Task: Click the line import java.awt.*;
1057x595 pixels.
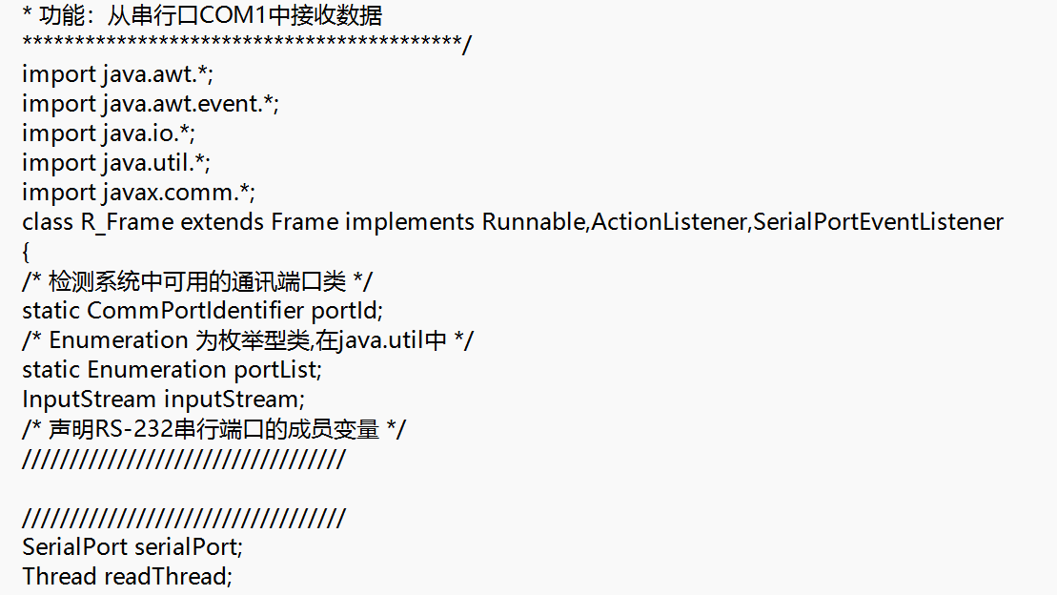Action: [117, 74]
